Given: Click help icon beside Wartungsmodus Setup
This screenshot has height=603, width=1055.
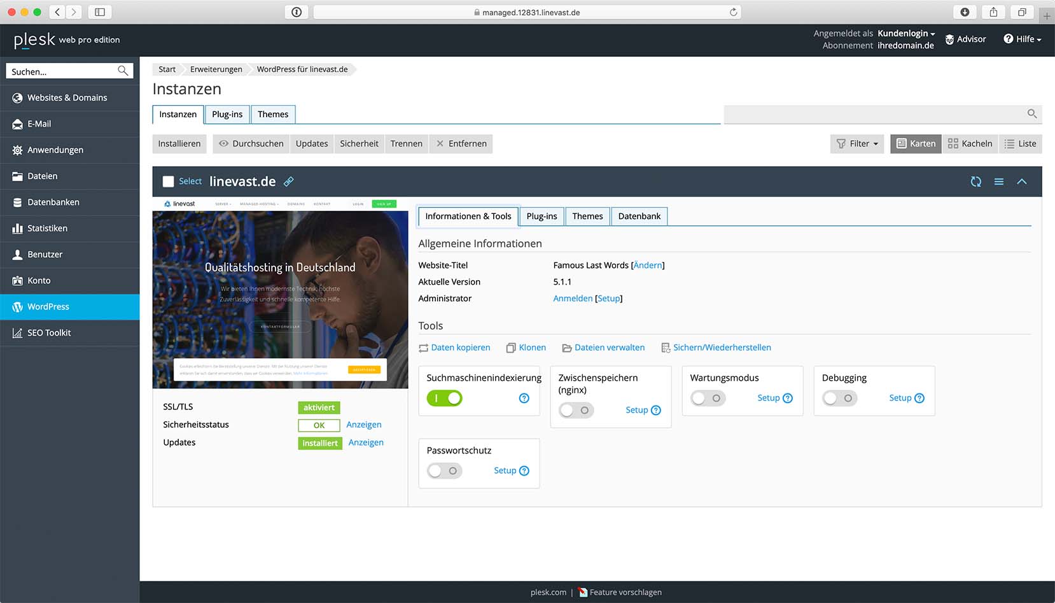Looking at the screenshot, I should 788,398.
